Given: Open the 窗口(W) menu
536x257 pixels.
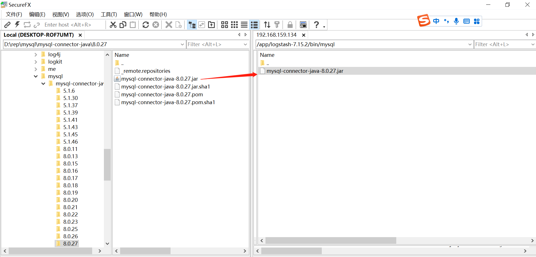Looking at the screenshot, I should [x=133, y=15].
